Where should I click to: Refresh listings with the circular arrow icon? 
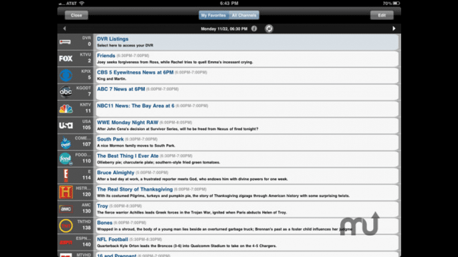pyautogui.click(x=269, y=28)
